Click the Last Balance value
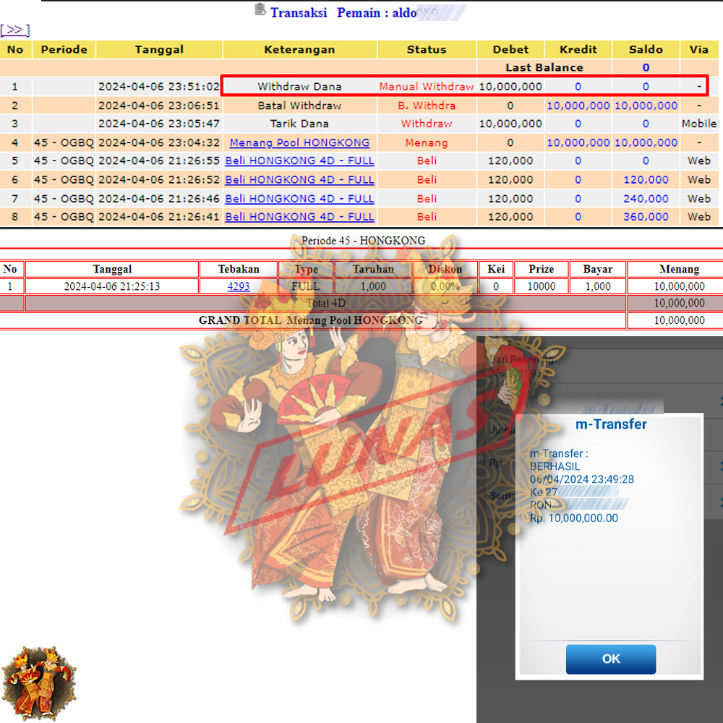 (x=645, y=68)
